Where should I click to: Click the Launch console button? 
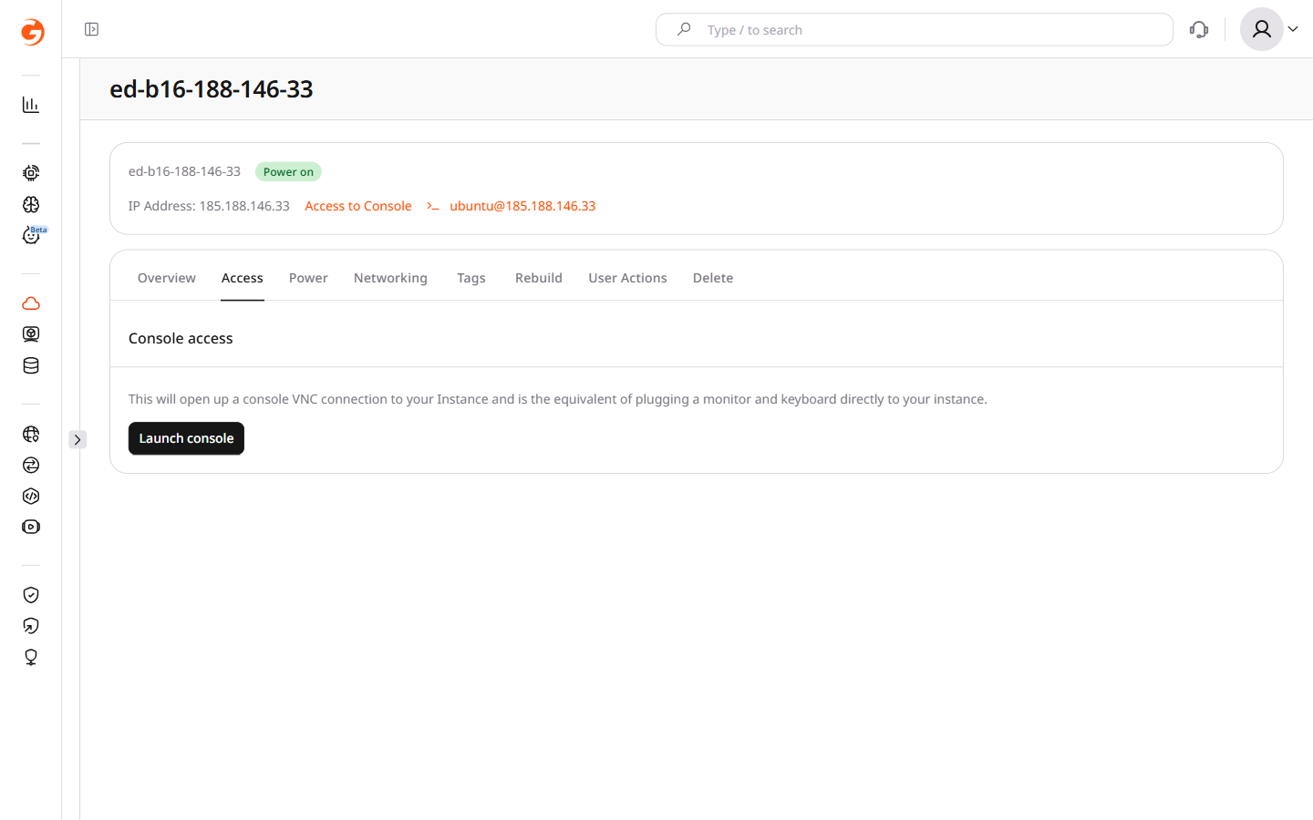coord(186,438)
